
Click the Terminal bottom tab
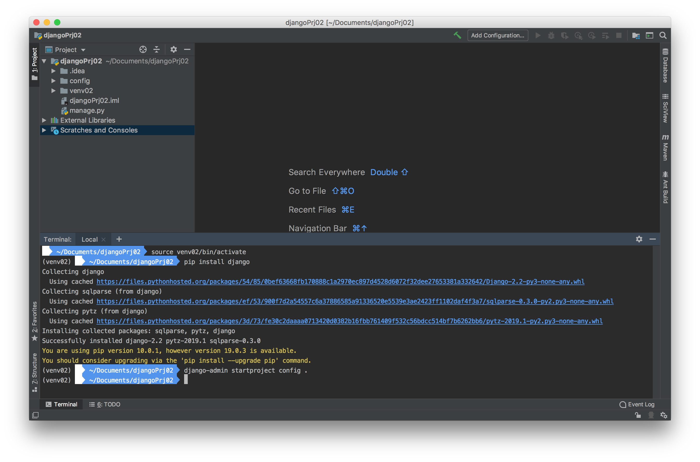click(x=62, y=405)
